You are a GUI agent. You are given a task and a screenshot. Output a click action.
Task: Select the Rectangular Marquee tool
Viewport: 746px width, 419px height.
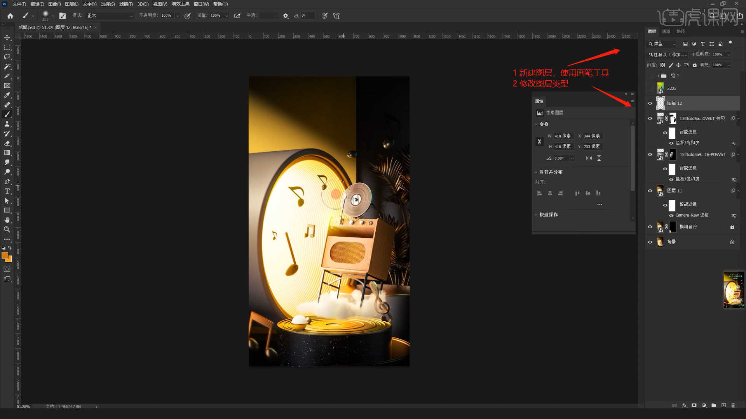[7, 47]
